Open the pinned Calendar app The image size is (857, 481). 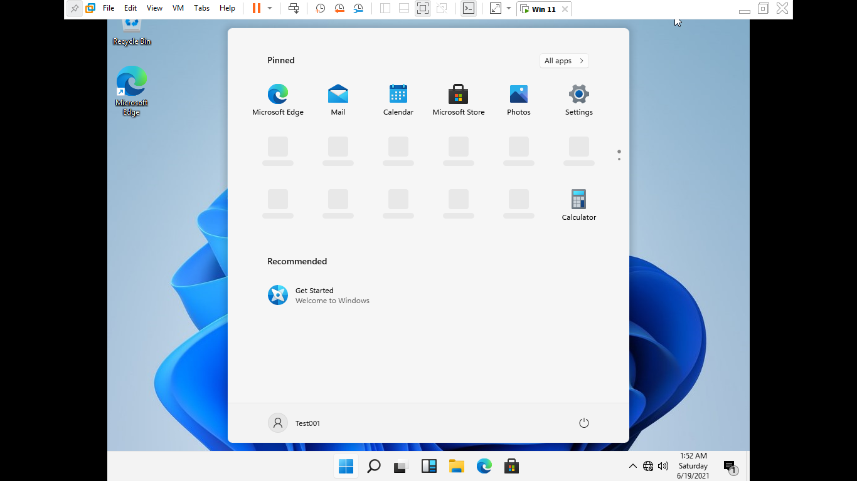(398, 100)
